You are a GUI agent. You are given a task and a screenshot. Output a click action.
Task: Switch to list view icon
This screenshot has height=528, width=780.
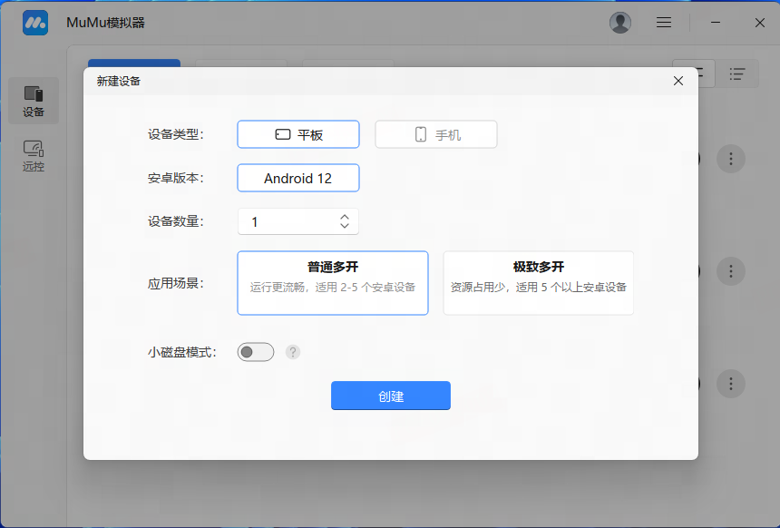coord(738,73)
